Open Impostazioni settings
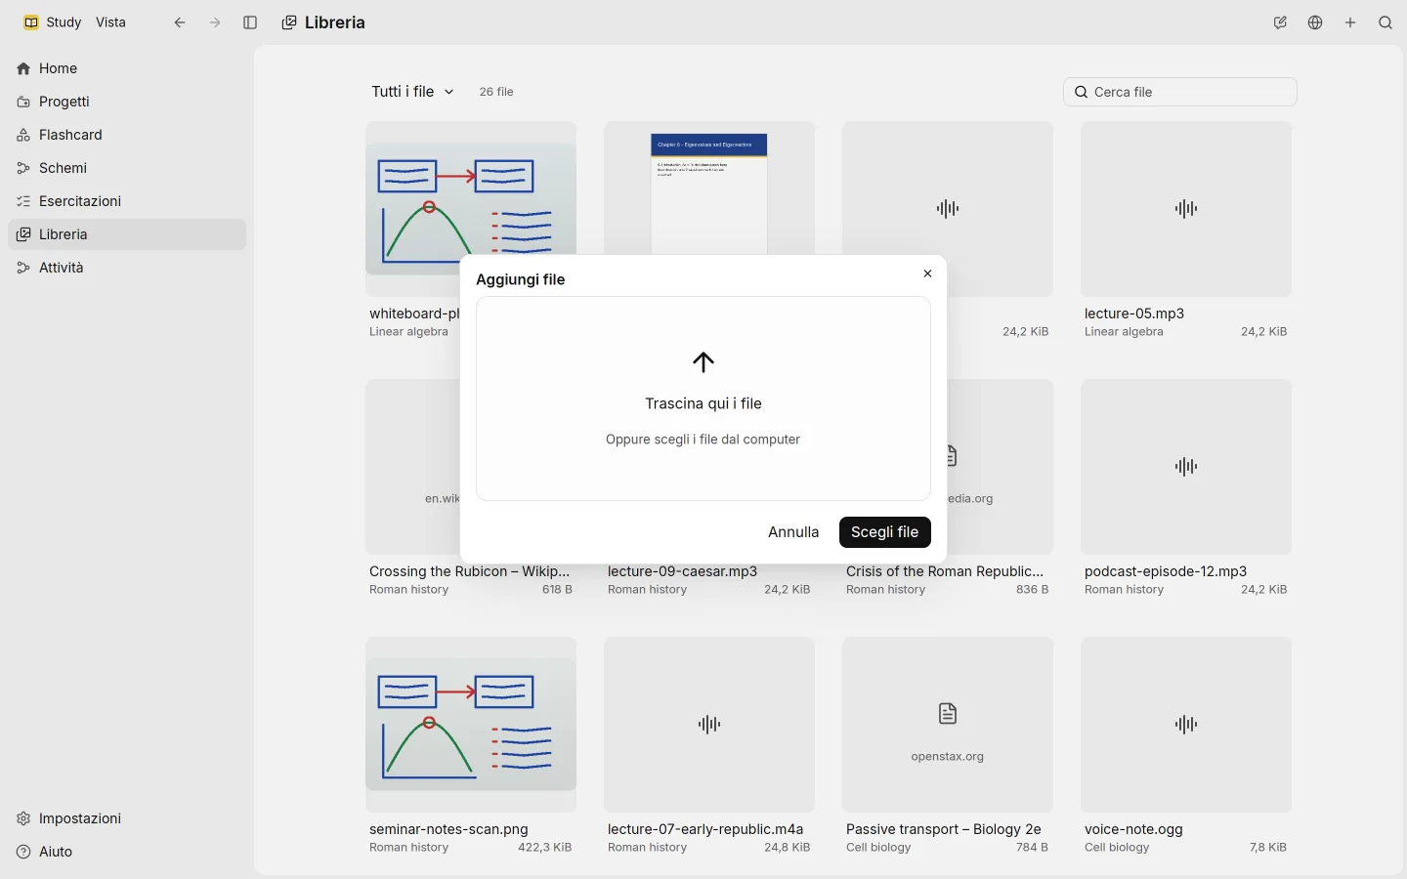The height and width of the screenshot is (879, 1407). 127,818
